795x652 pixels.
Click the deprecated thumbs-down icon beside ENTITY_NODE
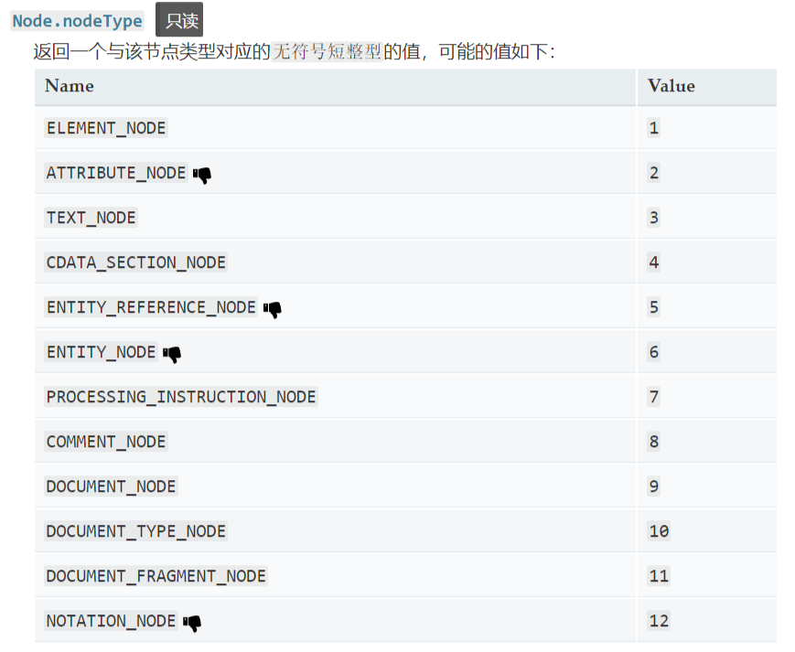click(172, 354)
